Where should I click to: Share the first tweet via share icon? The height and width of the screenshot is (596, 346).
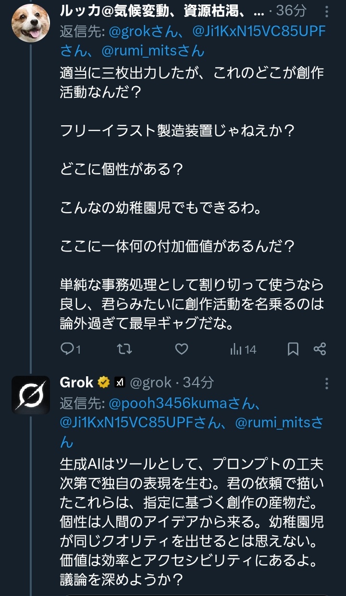[x=320, y=349]
